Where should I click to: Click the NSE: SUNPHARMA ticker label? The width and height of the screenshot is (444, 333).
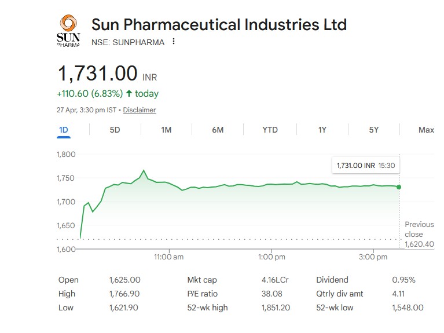128,42
